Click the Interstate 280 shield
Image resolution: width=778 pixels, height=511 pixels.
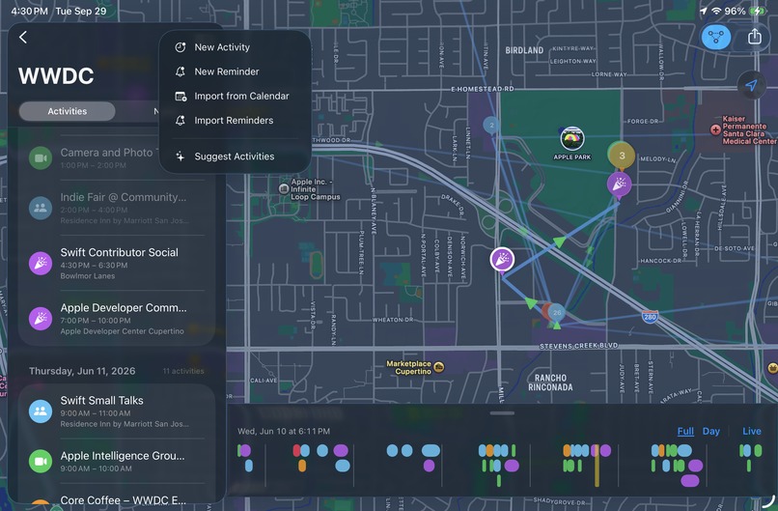point(650,317)
